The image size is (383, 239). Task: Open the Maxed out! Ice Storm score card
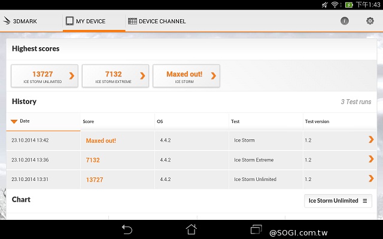click(x=186, y=76)
